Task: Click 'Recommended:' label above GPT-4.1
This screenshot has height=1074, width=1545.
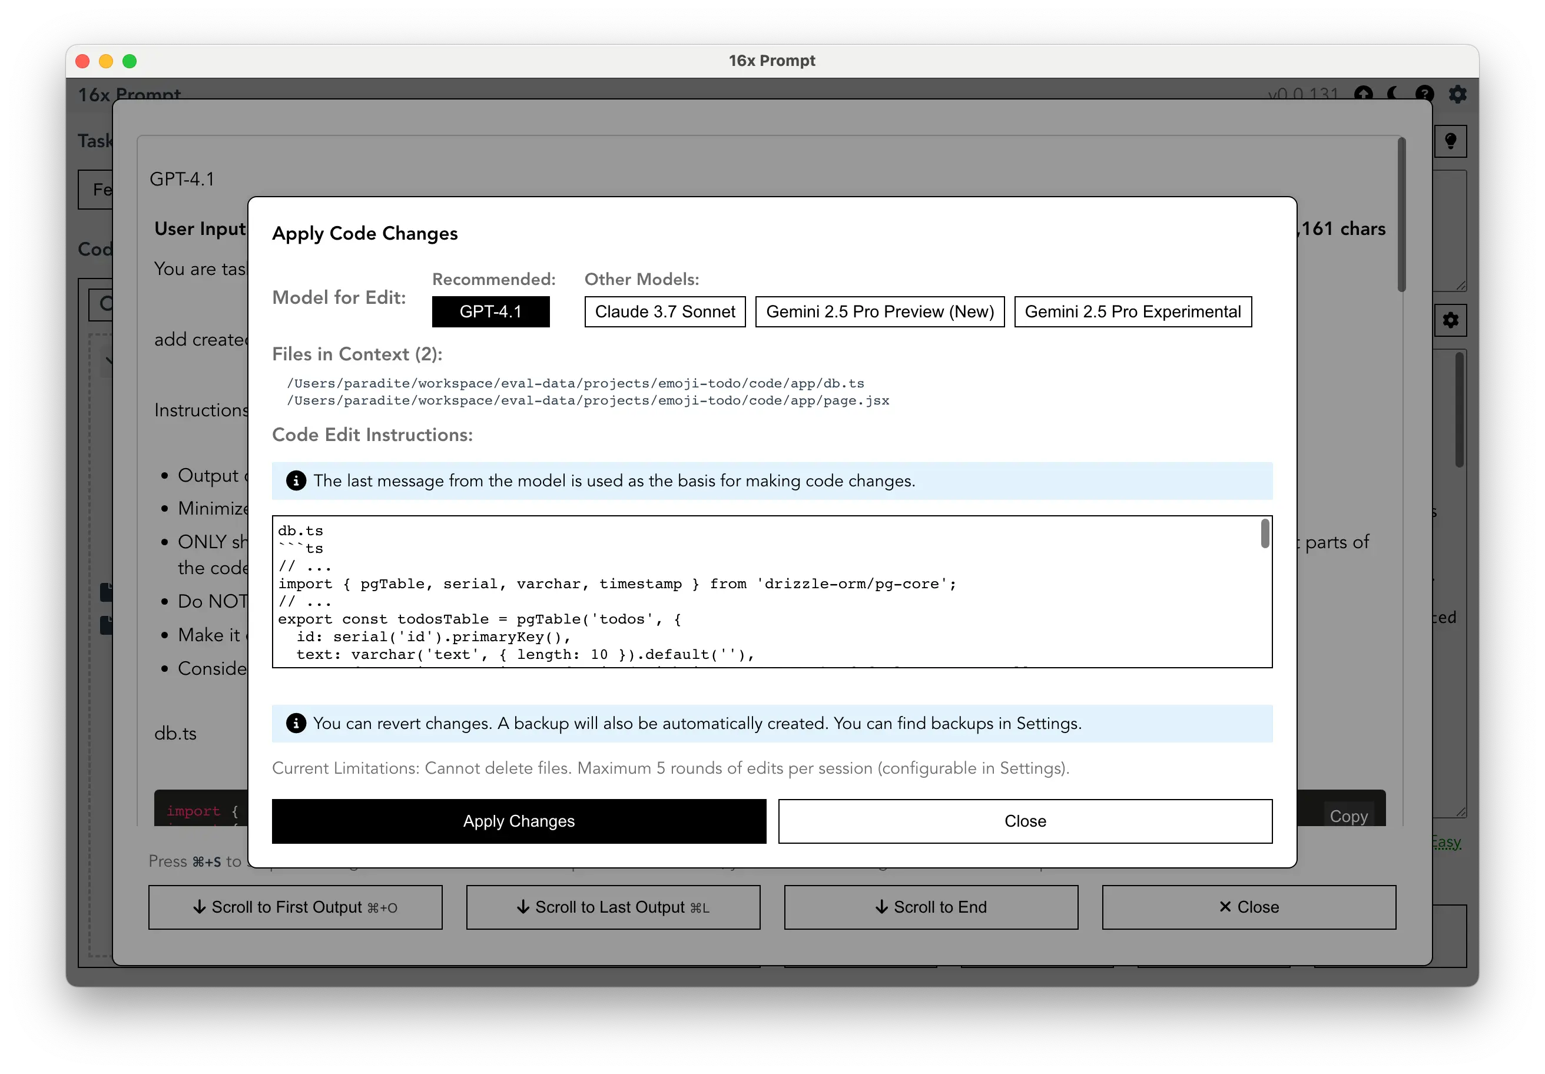Action: pyautogui.click(x=494, y=279)
